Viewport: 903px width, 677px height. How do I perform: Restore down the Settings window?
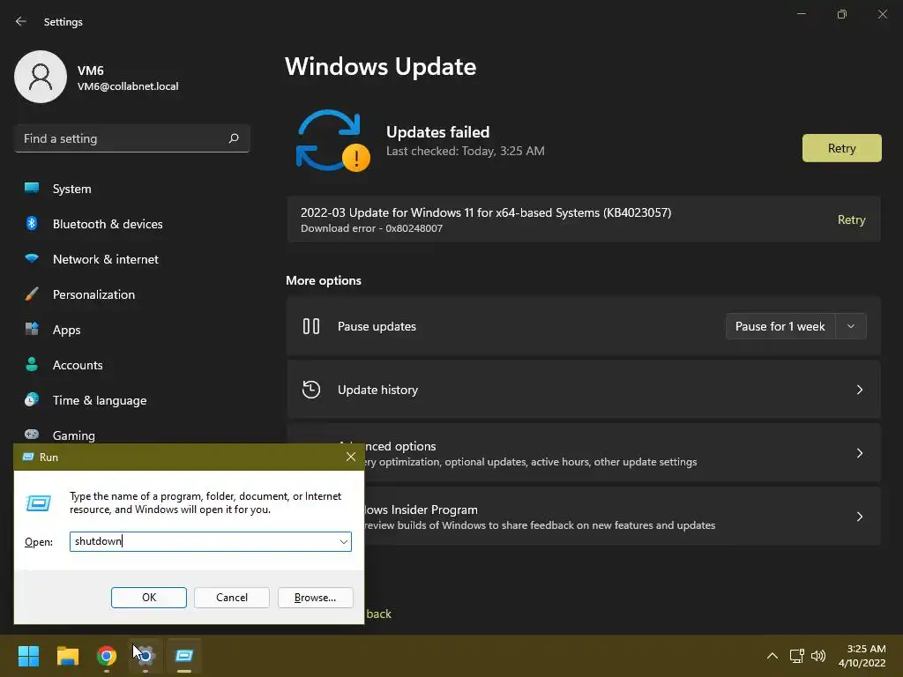point(841,14)
